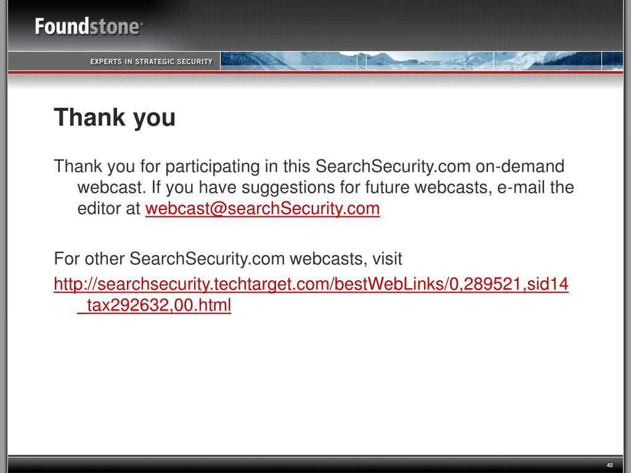631x473 pixels.
Task: Click the rightmost dark mountain banner panel
Action: tap(612, 61)
